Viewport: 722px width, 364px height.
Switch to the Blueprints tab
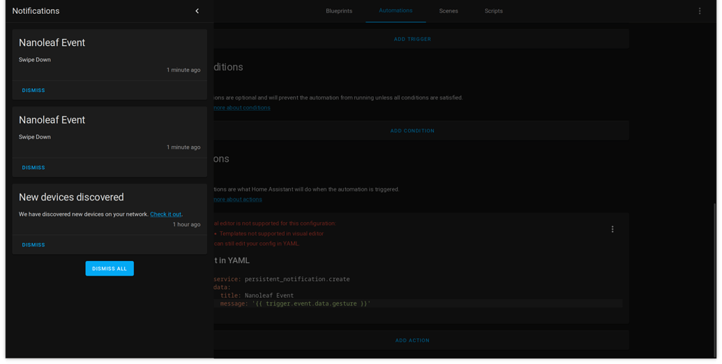coord(339,11)
